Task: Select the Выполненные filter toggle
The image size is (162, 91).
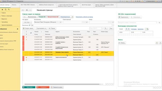Action: pyautogui.click(x=32, y=17)
